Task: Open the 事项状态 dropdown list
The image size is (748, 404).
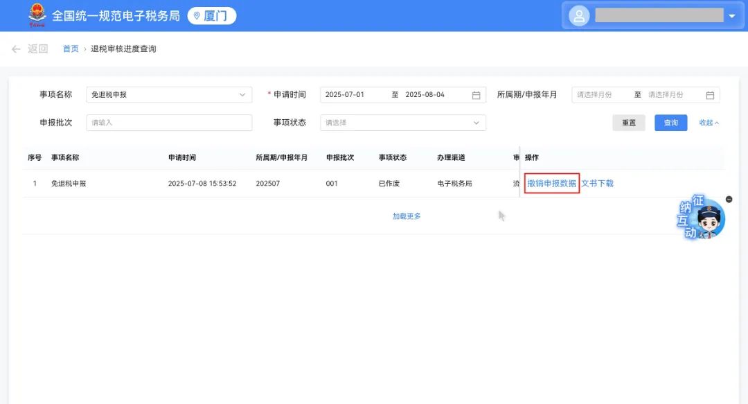Action: pyautogui.click(x=402, y=122)
